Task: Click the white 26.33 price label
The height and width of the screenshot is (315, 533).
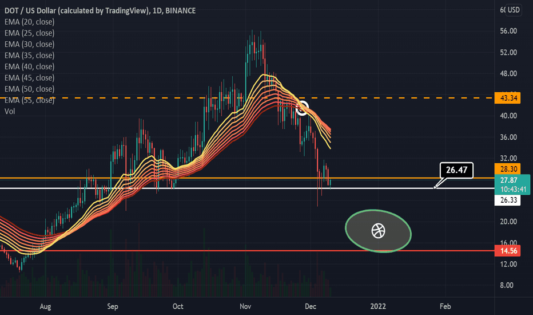Action: coord(508,200)
